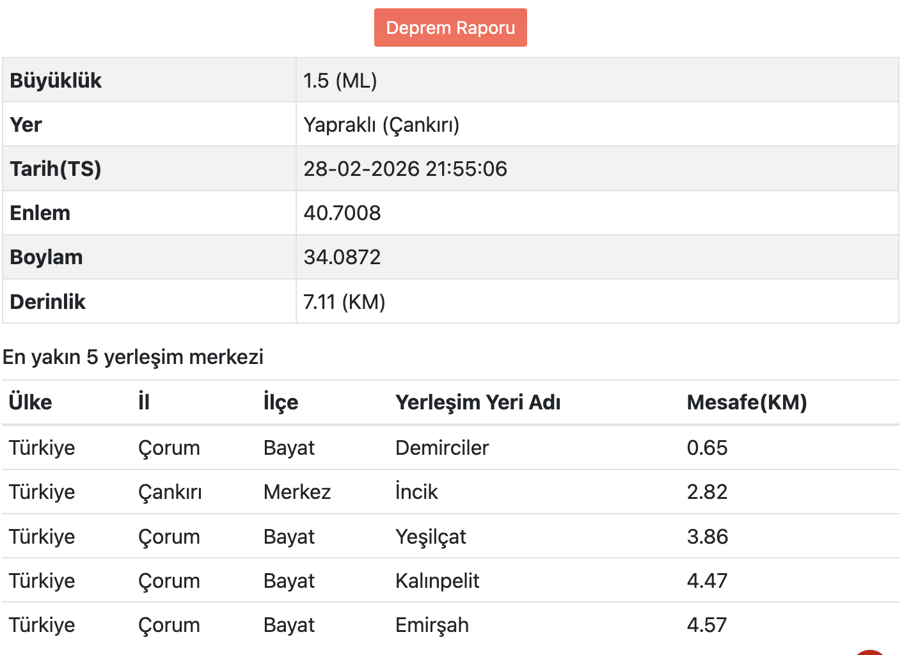Click the İncik settlement name

[416, 492]
